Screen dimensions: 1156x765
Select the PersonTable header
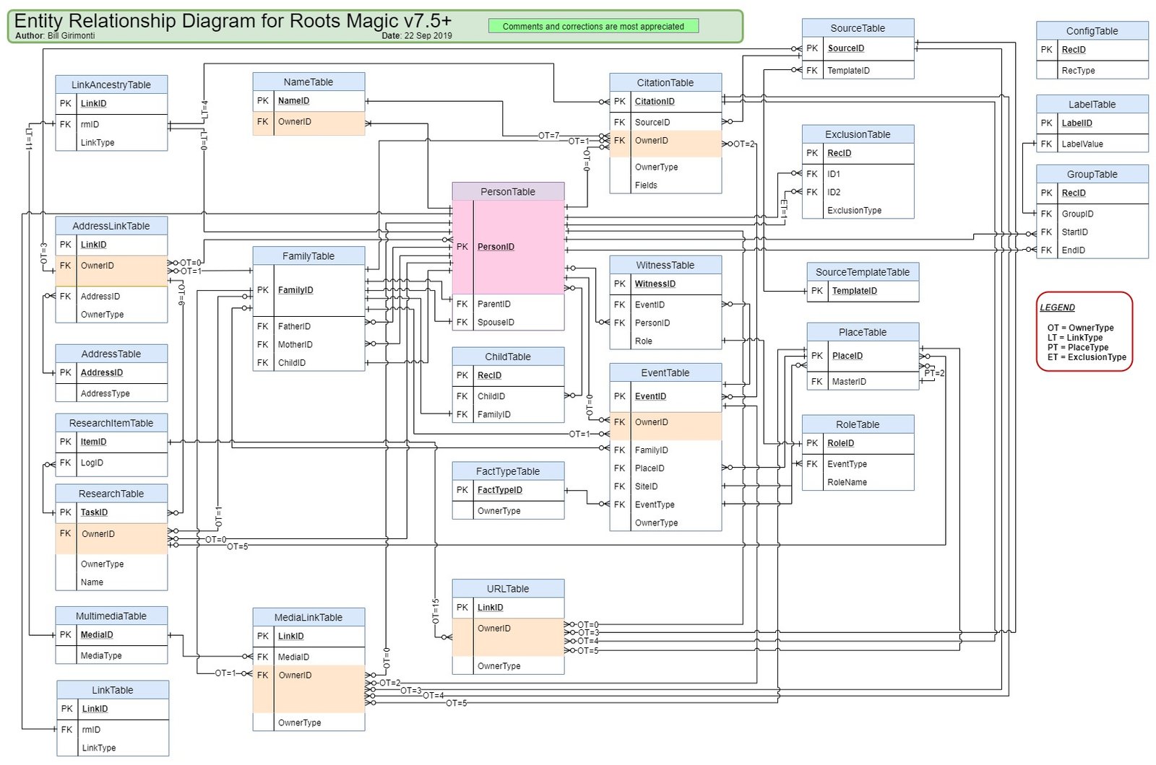(x=508, y=192)
